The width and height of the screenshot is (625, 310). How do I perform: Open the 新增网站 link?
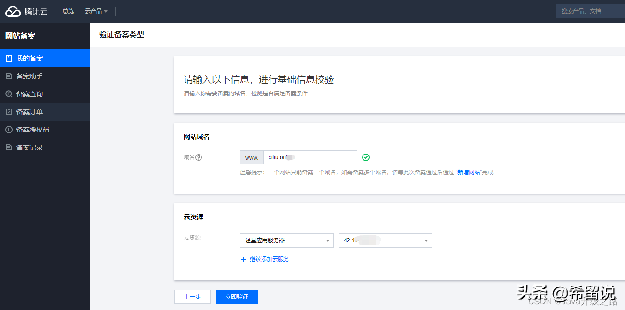tap(469, 172)
